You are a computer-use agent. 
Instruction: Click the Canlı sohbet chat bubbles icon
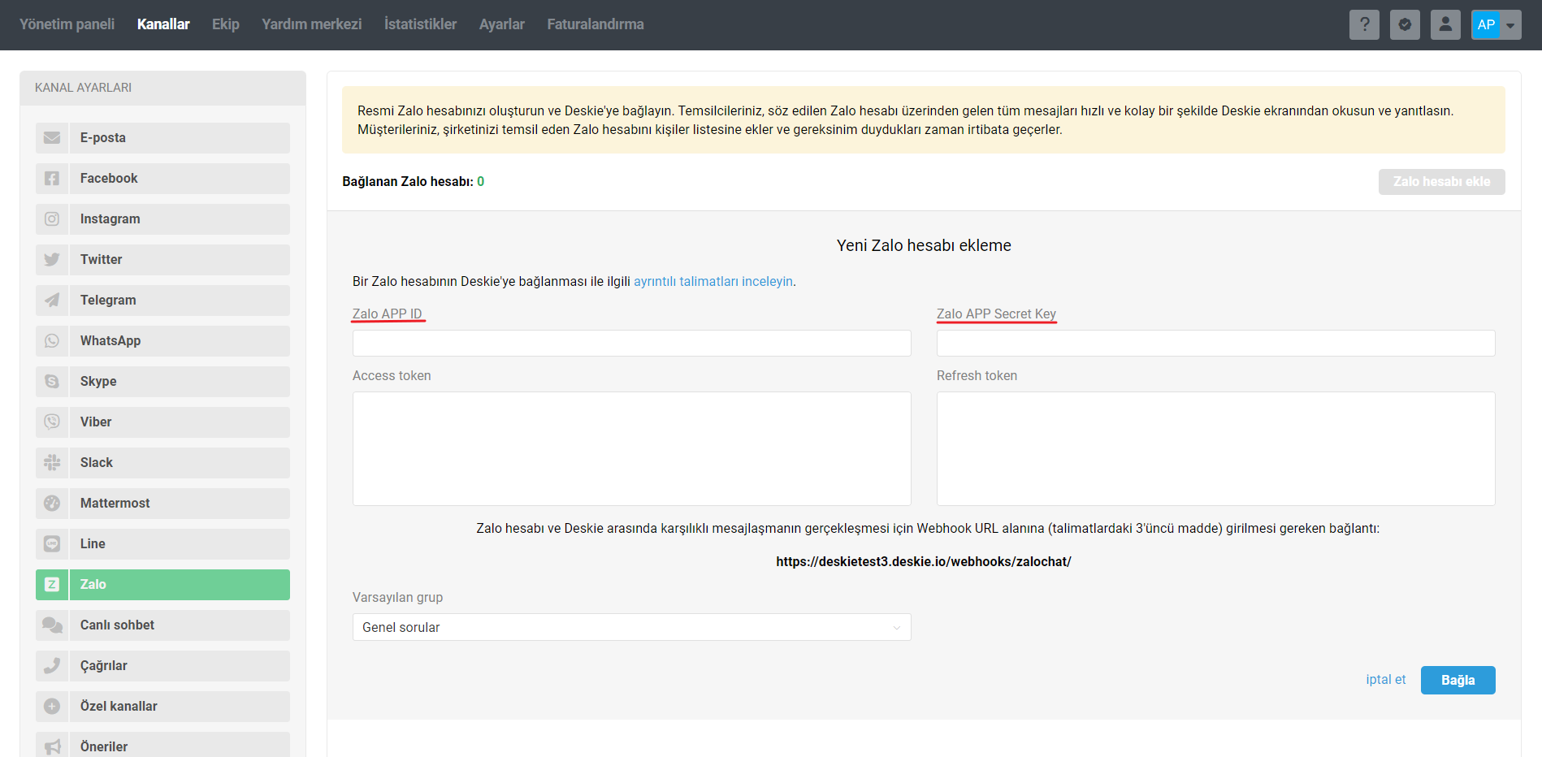[x=52, y=625]
